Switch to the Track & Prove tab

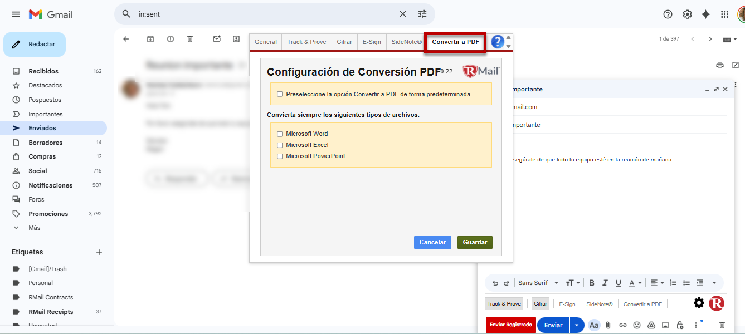[x=306, y=42]
